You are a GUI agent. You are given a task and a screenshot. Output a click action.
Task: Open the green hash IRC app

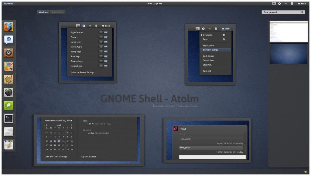9,105
